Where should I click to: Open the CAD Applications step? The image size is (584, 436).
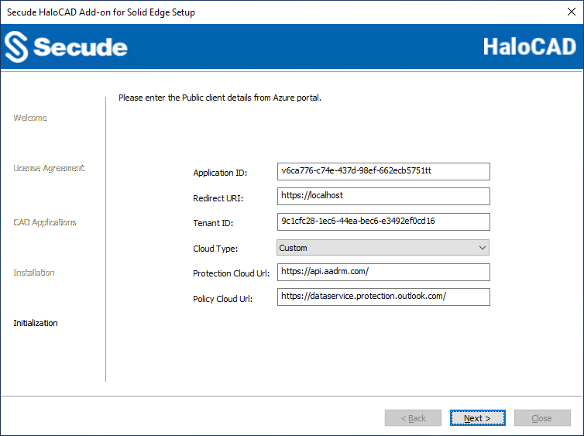point(45,222)
